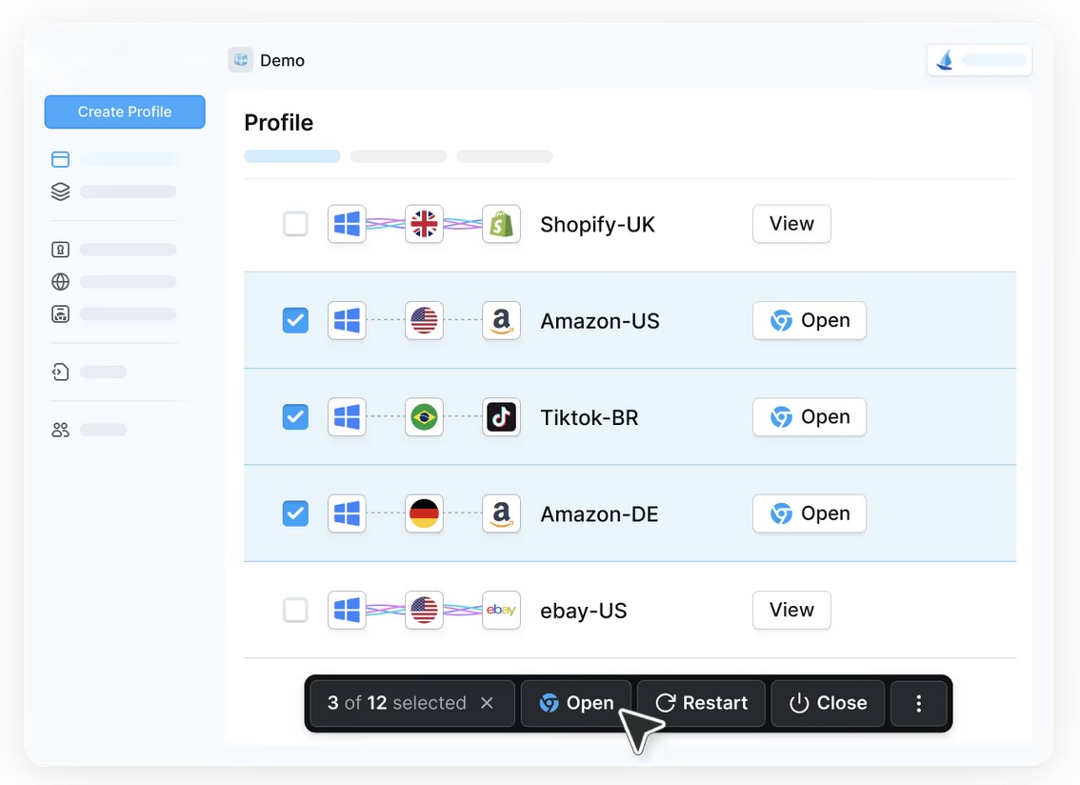This screenshot has width=1080, height=785.
Task: Click the eBay icon in ebay-US row
Action: (x=501, y=611)
